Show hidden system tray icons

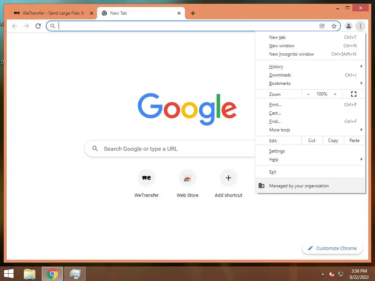323,274
